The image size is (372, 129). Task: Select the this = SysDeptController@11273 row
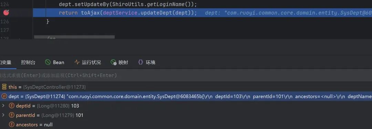point(186,87)
